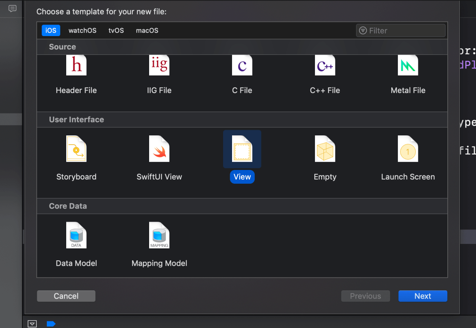Viewport: 476px width, 328px height.
Task: Switch to the iOS platform tab
Action: click(51, 30)
